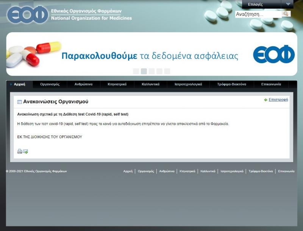This screenshot has width=303, height=231.
Task: Click the EOF logo in the header
Action: coord(28,15)
